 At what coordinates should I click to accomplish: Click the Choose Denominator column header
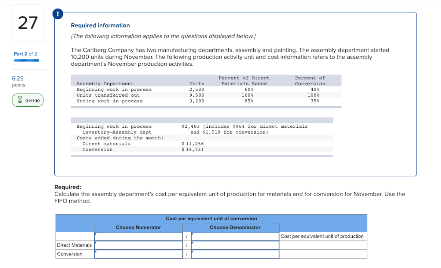coord(235,227)
